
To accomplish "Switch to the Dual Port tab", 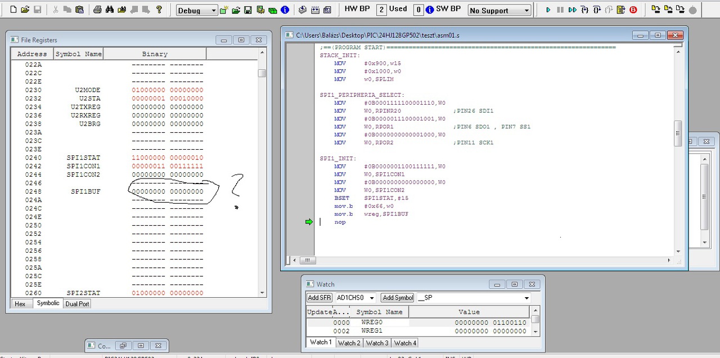I will (77, 304).
